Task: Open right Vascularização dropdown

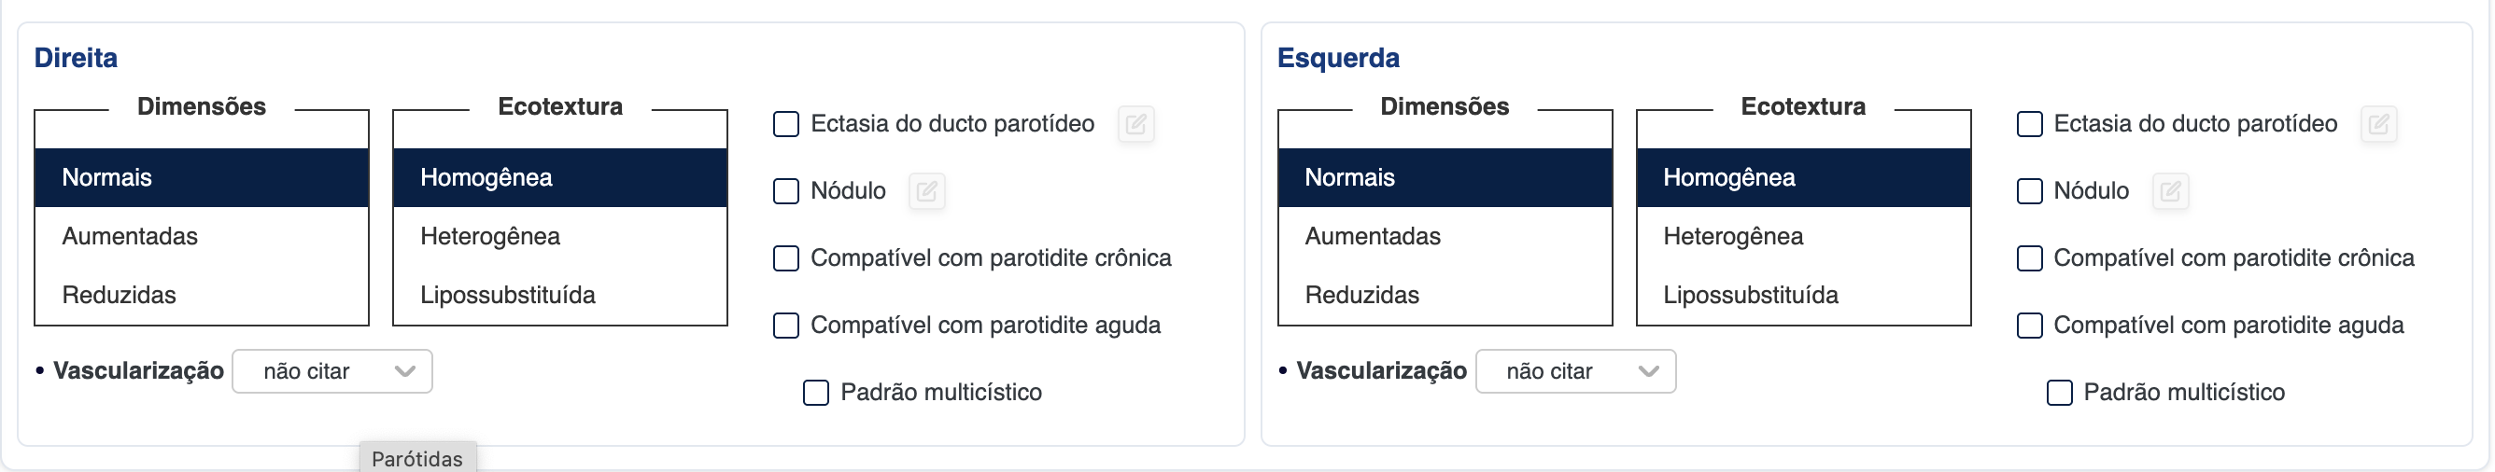Action: point(332,372)
